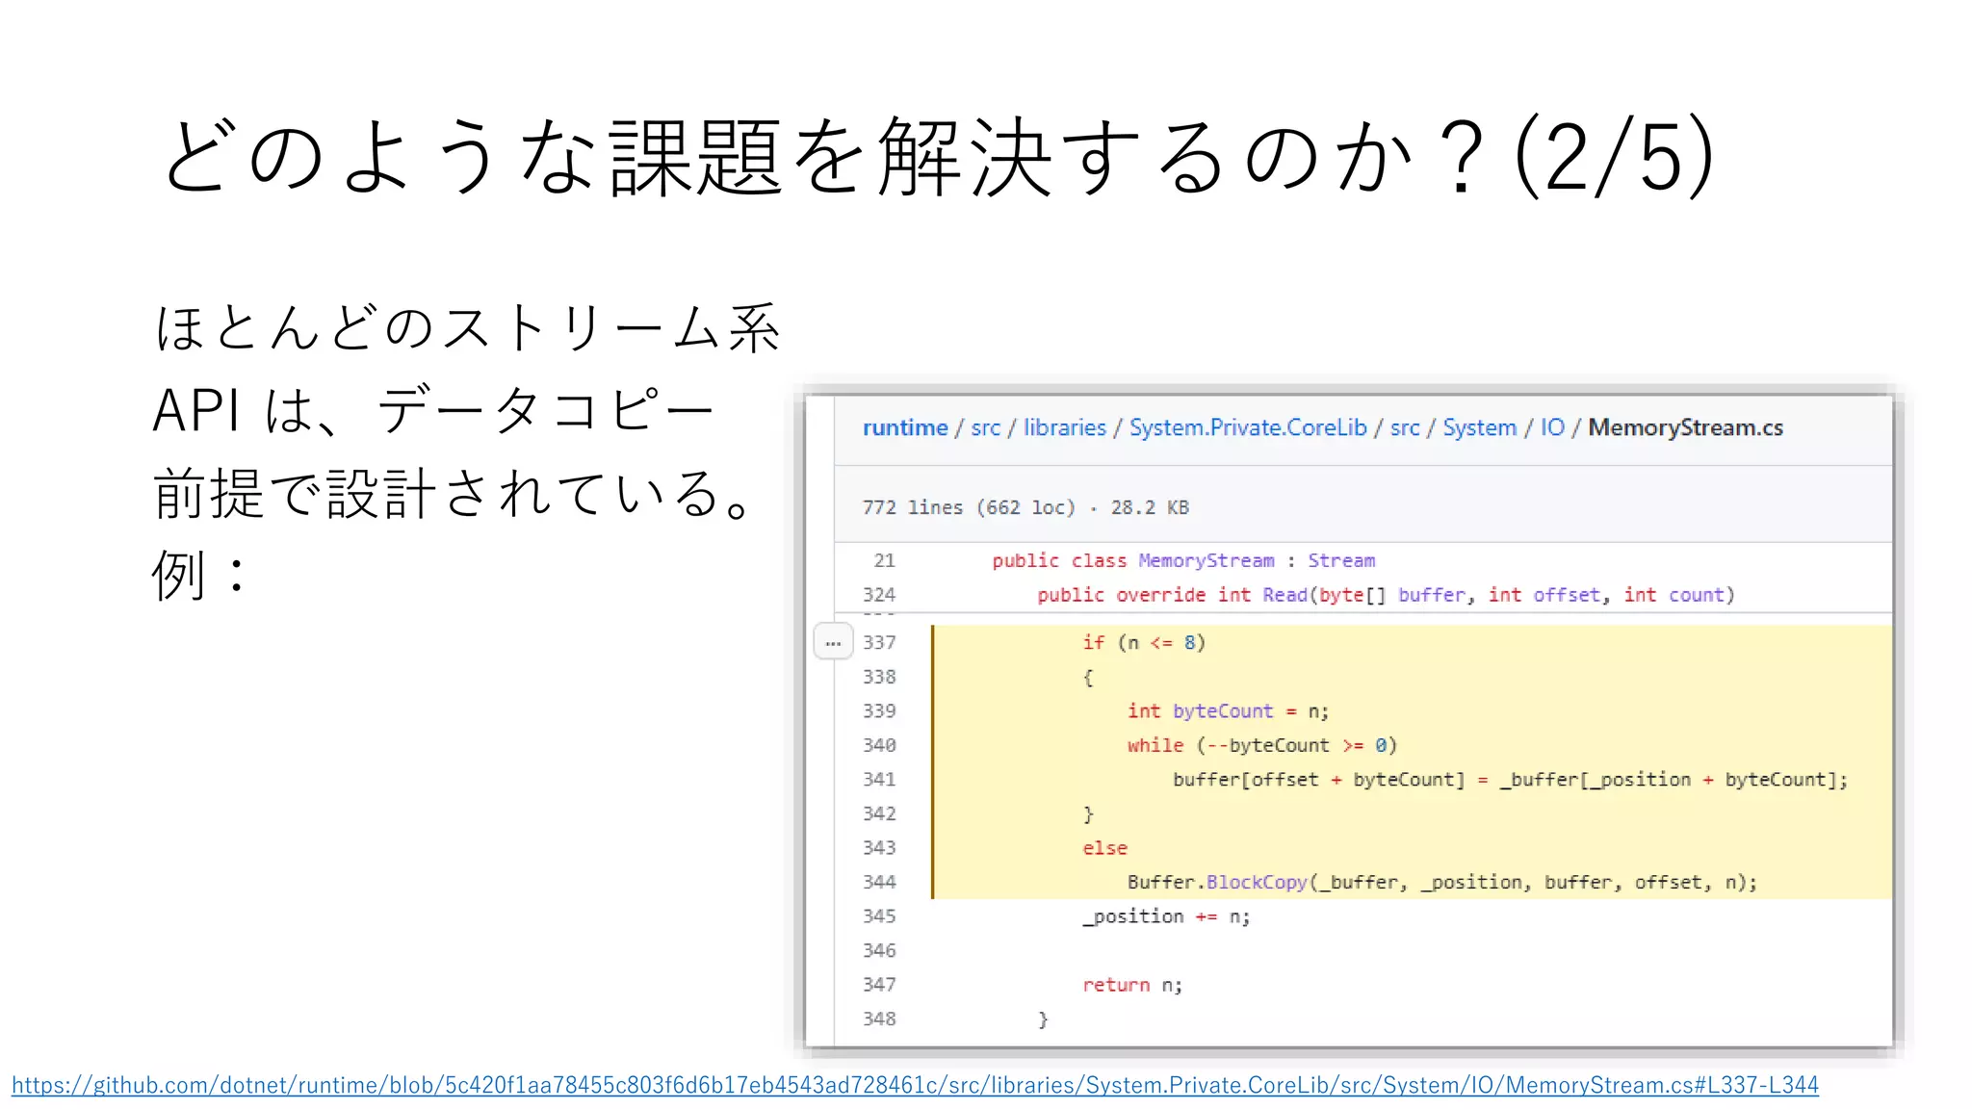Click the text 'API は、データコピー'
This screenshot has height=1109, width=1972.
(x=433, y=411)
